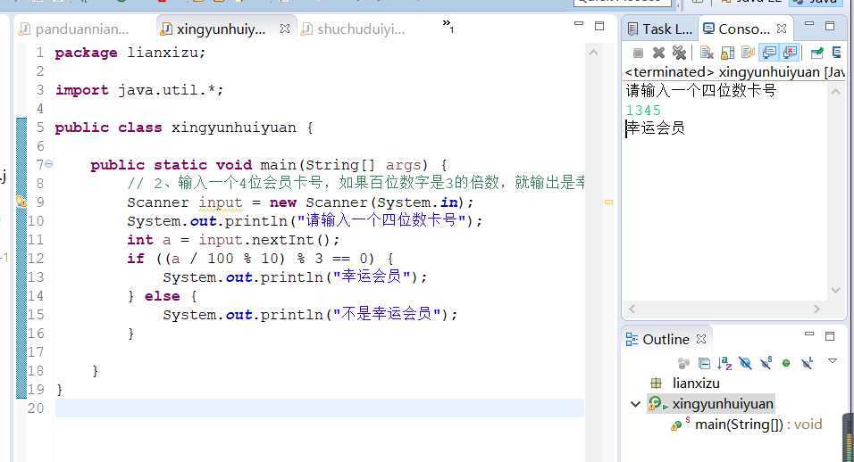The width and height of the screenshot is (854, 462).
Task: Pin the Console view
Action: click(817, 53)
